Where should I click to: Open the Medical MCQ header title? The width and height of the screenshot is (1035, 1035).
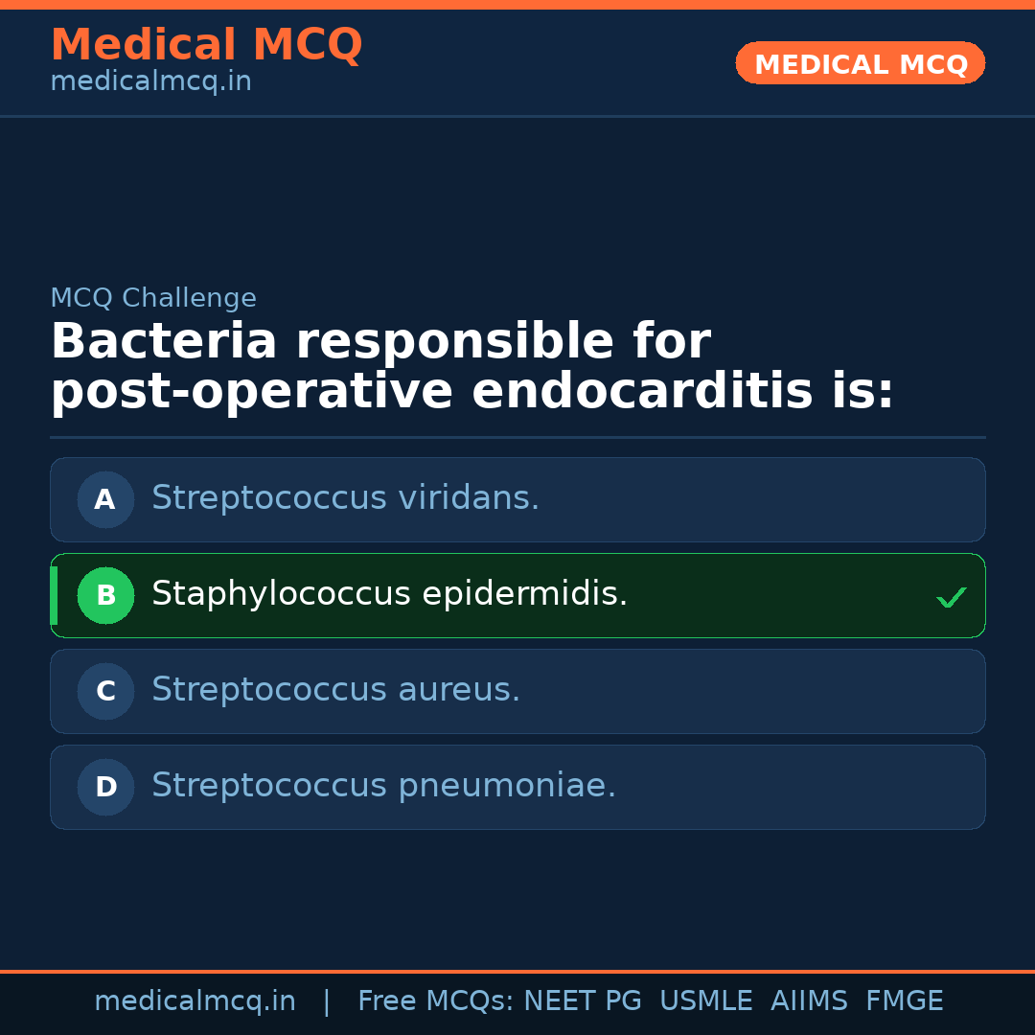coord(206,45)
